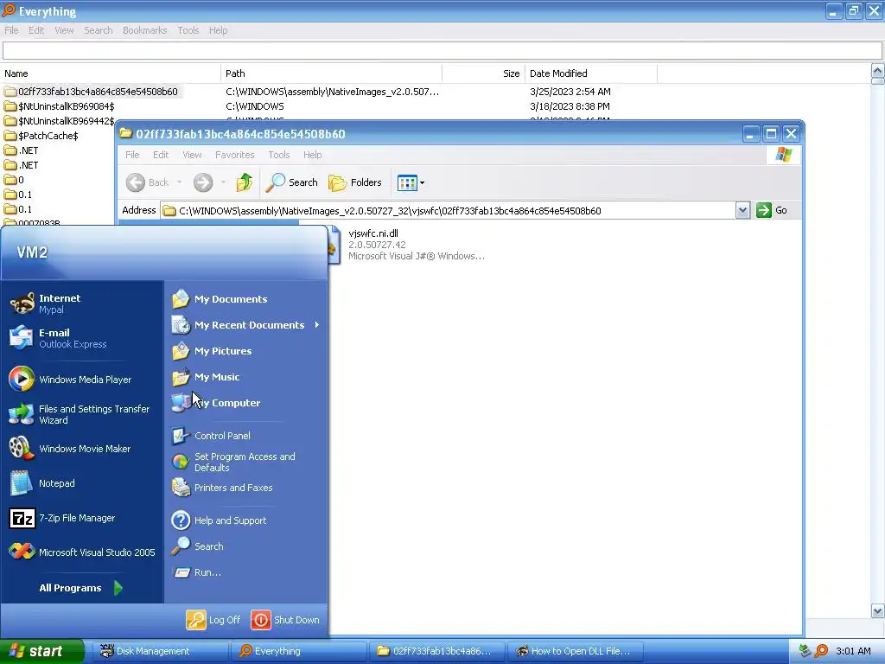Open File menu in Everything
The height and width of the screenshot is (664, 885).
click(11, 30)
